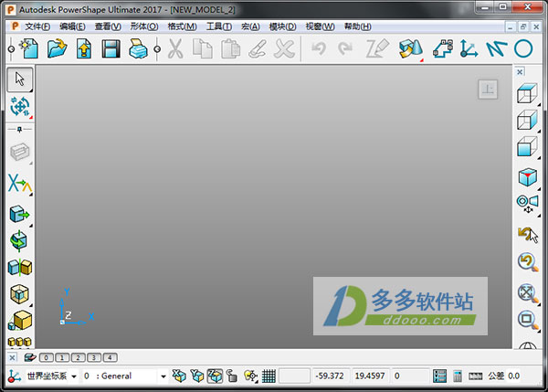
Task: Click the zoom box magnifier icon
Action: pyautogui.click(x=528, y=320)
